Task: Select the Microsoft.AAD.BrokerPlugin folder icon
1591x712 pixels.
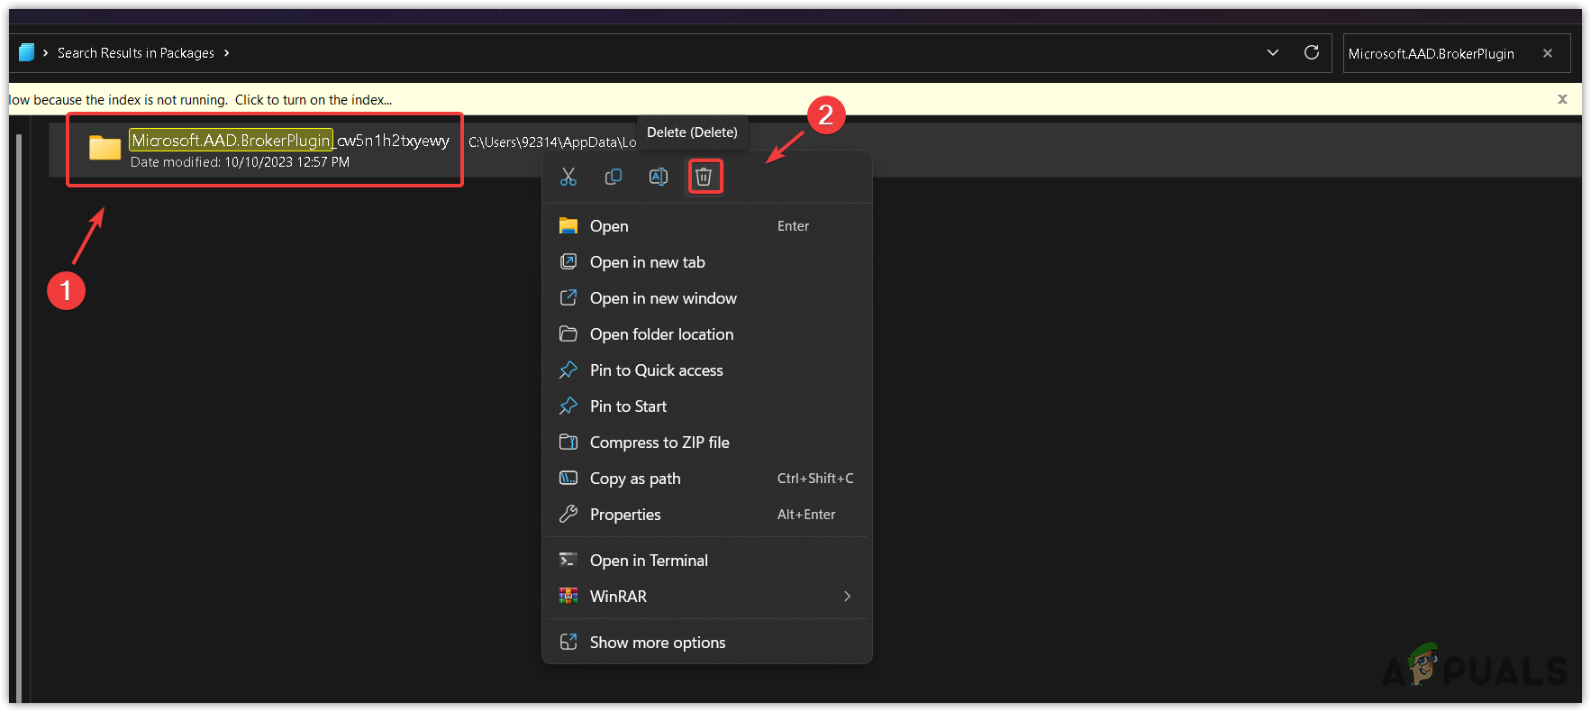Action: pos(105,148)
